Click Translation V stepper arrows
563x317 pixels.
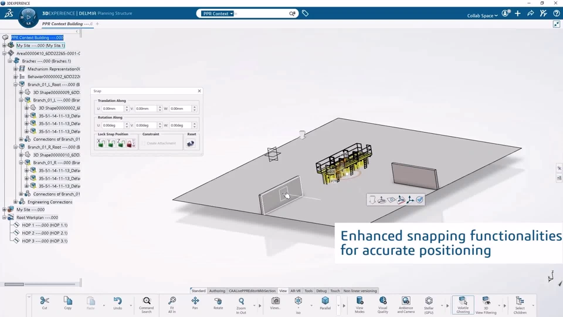pos(160,109)
